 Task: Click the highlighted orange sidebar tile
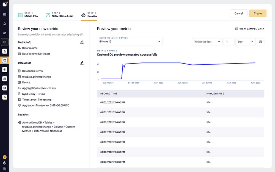(5, 61)
